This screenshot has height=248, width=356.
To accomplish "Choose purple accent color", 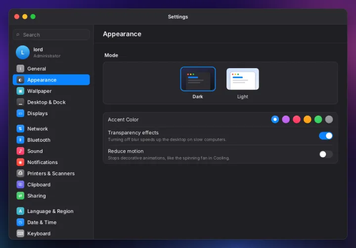I will tap(286, 120).
